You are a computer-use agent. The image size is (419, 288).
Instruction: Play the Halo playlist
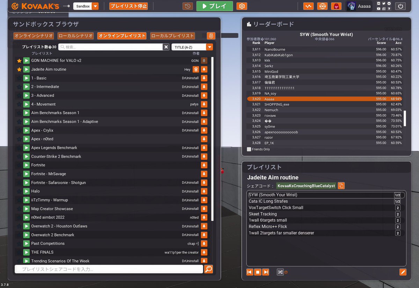coord(27,191)
